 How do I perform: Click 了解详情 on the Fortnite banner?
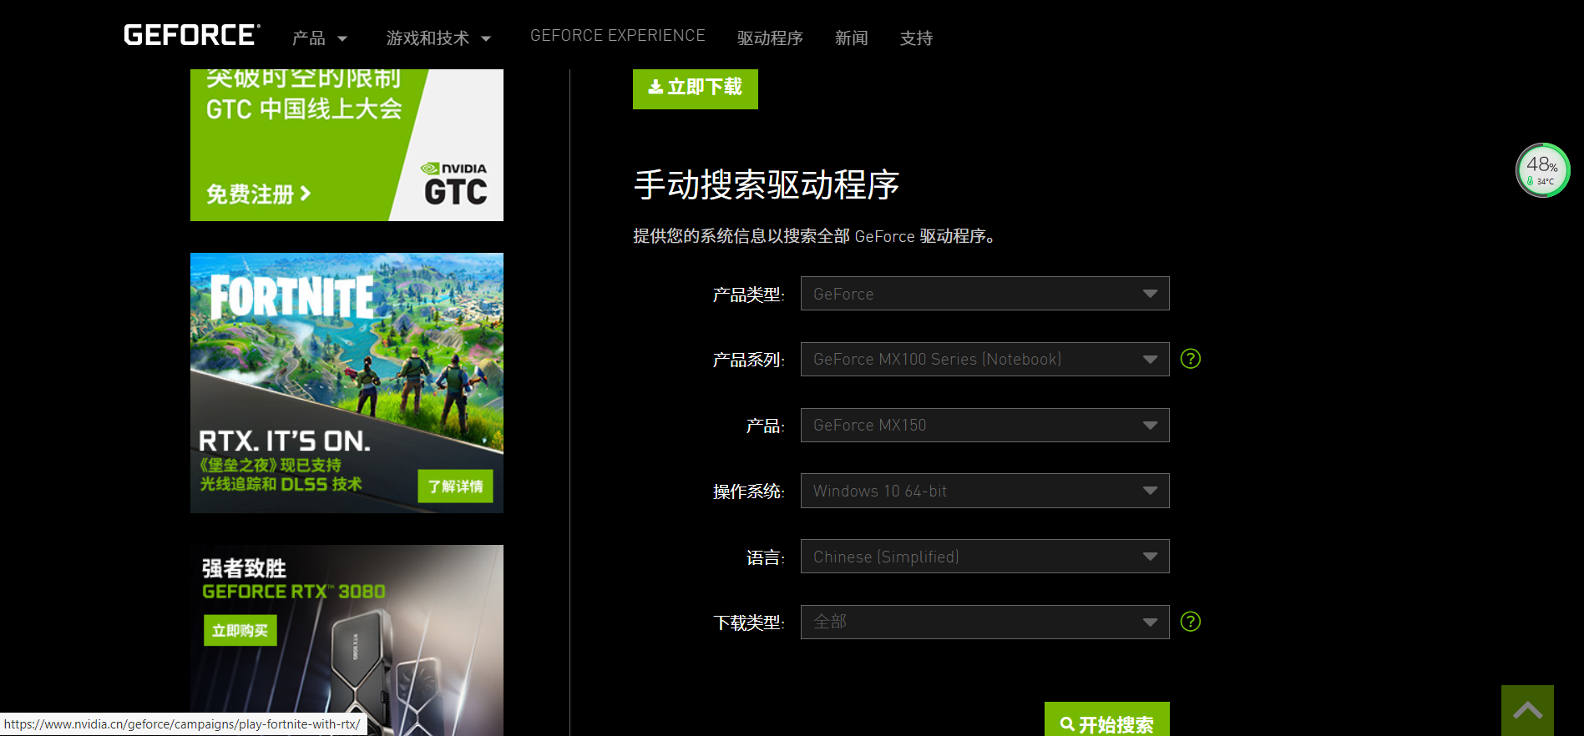(x=455, y=486)
